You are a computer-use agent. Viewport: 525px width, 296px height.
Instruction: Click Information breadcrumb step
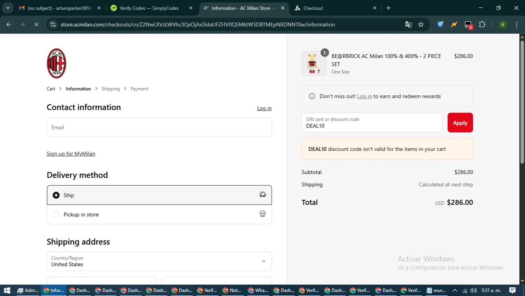pos(78,89)
